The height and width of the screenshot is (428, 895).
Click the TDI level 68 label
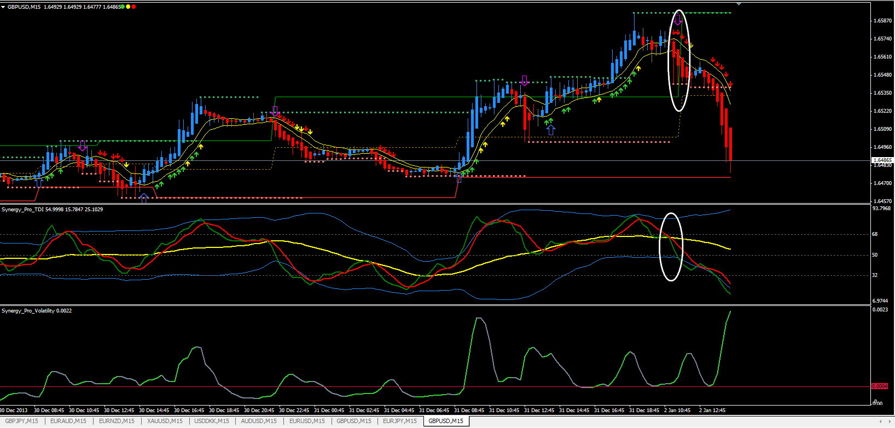point(875,234)
